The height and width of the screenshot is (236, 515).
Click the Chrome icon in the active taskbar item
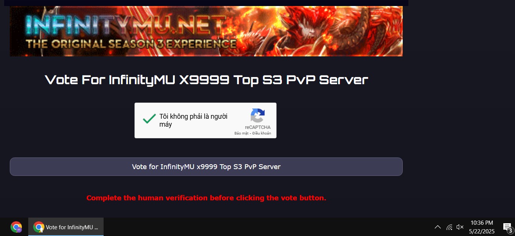point(38,227)
